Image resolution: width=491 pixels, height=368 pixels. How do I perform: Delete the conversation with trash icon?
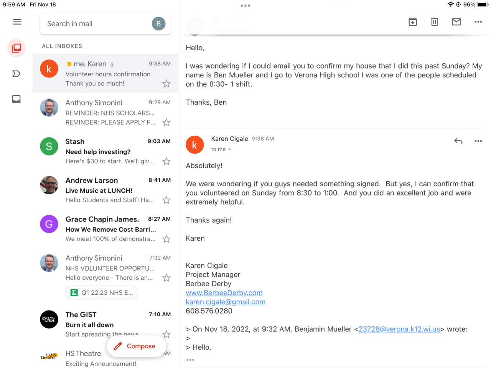[435, 22]
